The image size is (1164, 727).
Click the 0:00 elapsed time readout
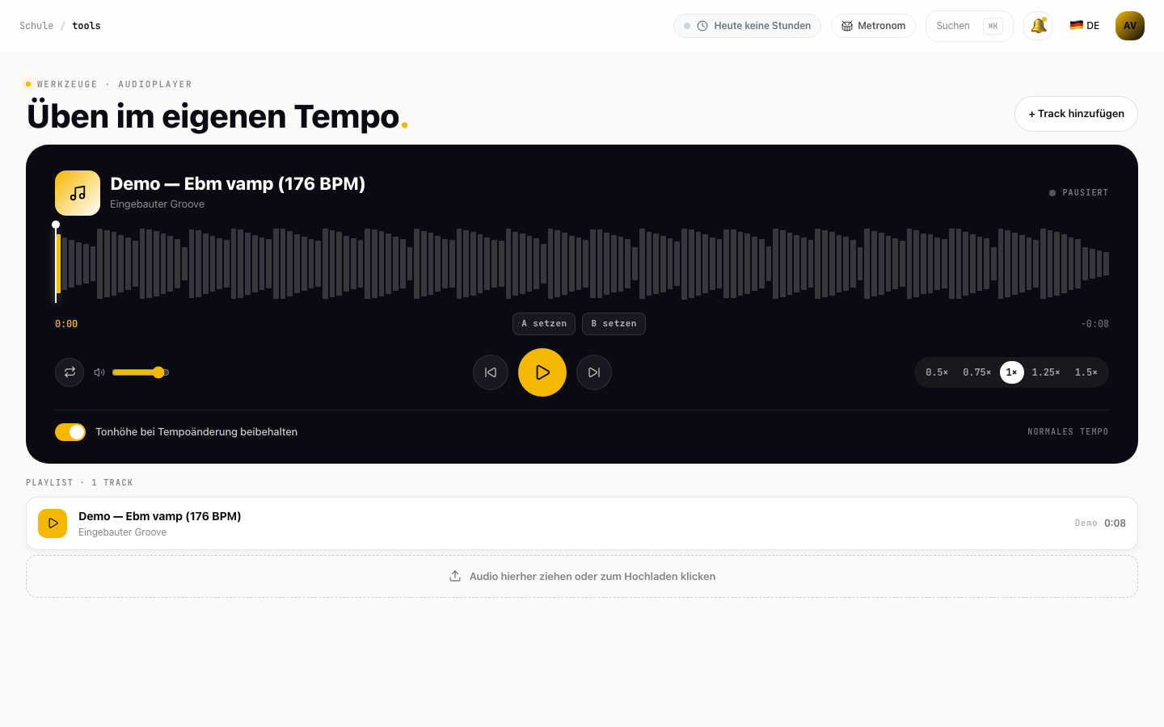[66, 324]
